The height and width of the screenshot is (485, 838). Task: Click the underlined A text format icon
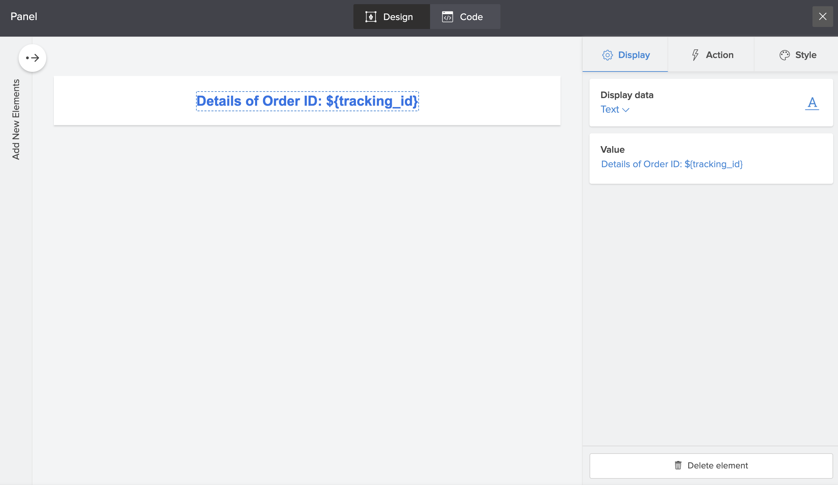coord(812,103)
